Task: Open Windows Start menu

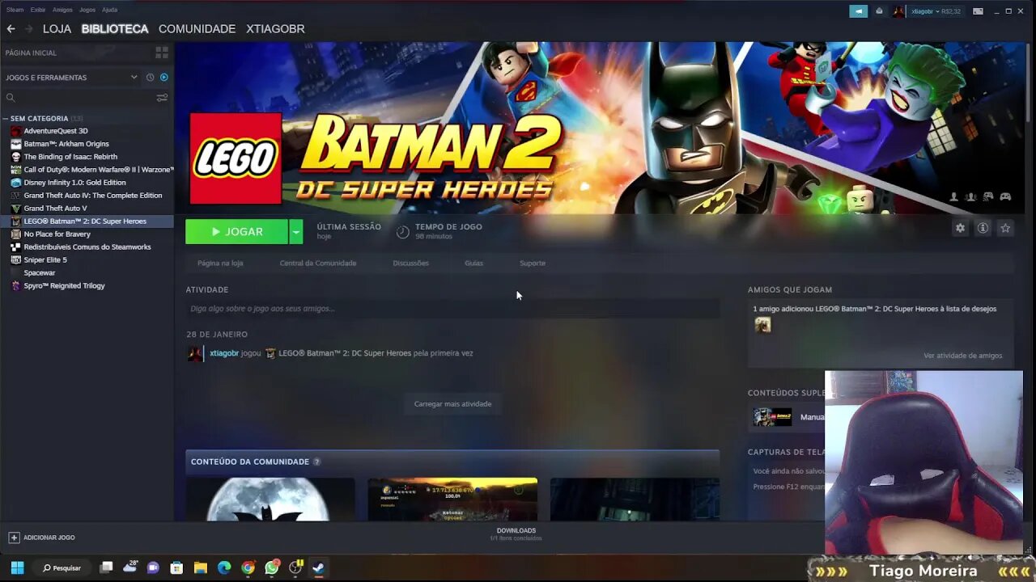Action: 17,567
